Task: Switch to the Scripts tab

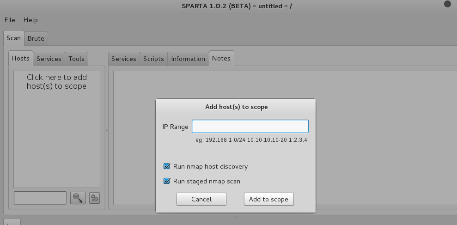Action: pyautogui.click(x=153, y=59)
